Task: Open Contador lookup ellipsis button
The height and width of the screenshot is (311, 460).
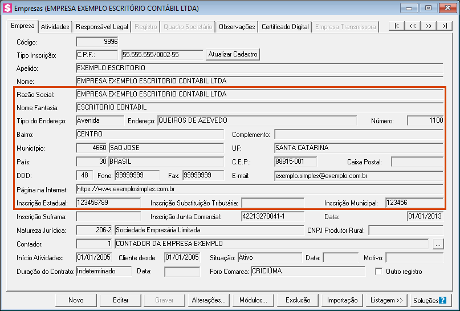Action: point(438,244)
